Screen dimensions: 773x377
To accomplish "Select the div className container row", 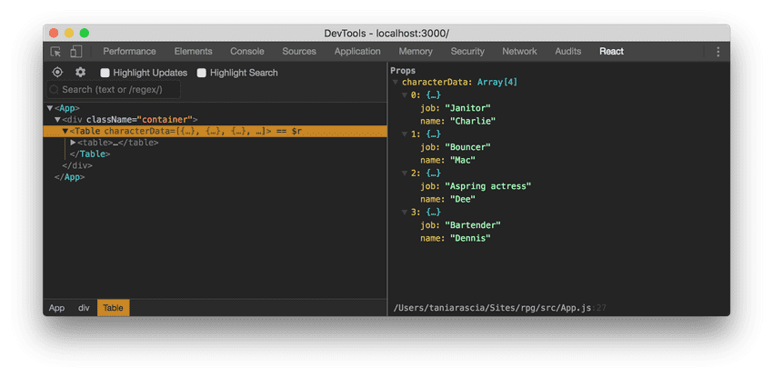I will 129,120.
